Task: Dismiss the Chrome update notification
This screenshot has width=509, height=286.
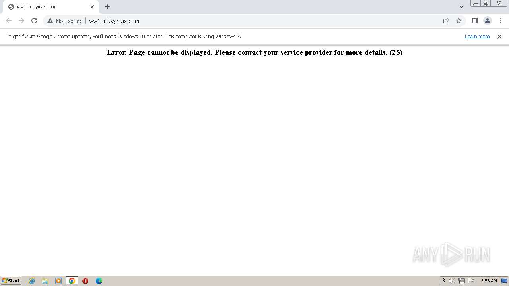Action: [x=499, y=36]
